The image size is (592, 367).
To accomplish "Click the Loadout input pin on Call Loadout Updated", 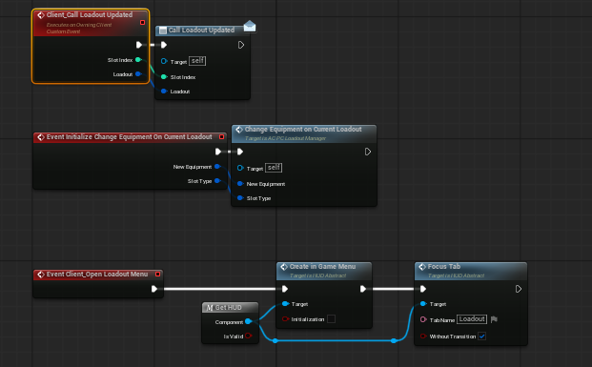I will (164, 91).
